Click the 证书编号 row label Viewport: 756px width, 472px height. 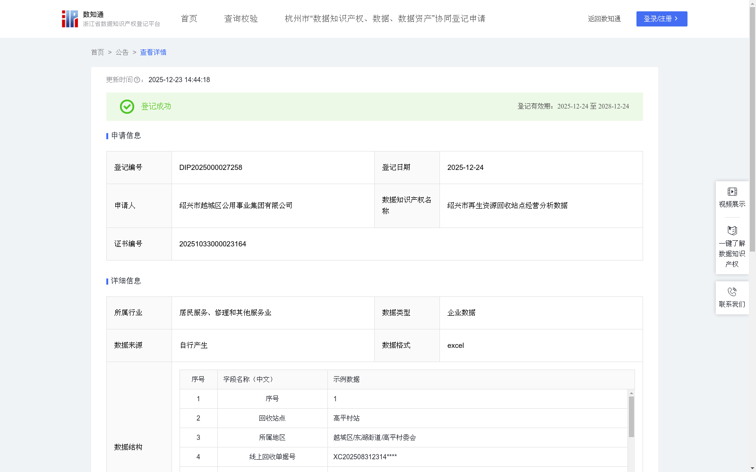tap(128, 244)
